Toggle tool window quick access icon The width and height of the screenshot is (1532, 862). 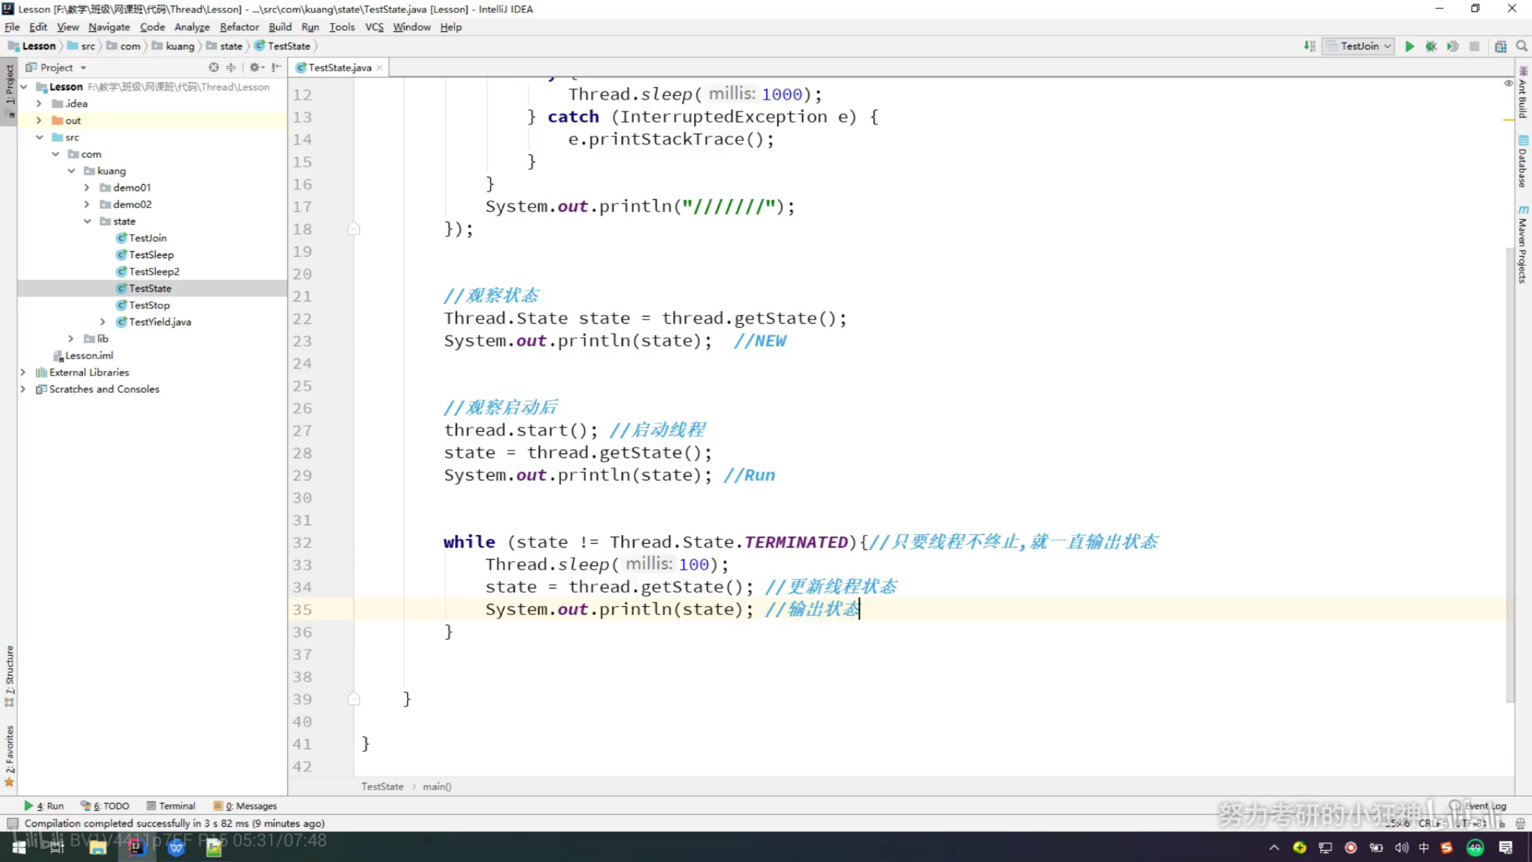pos(12,824)
